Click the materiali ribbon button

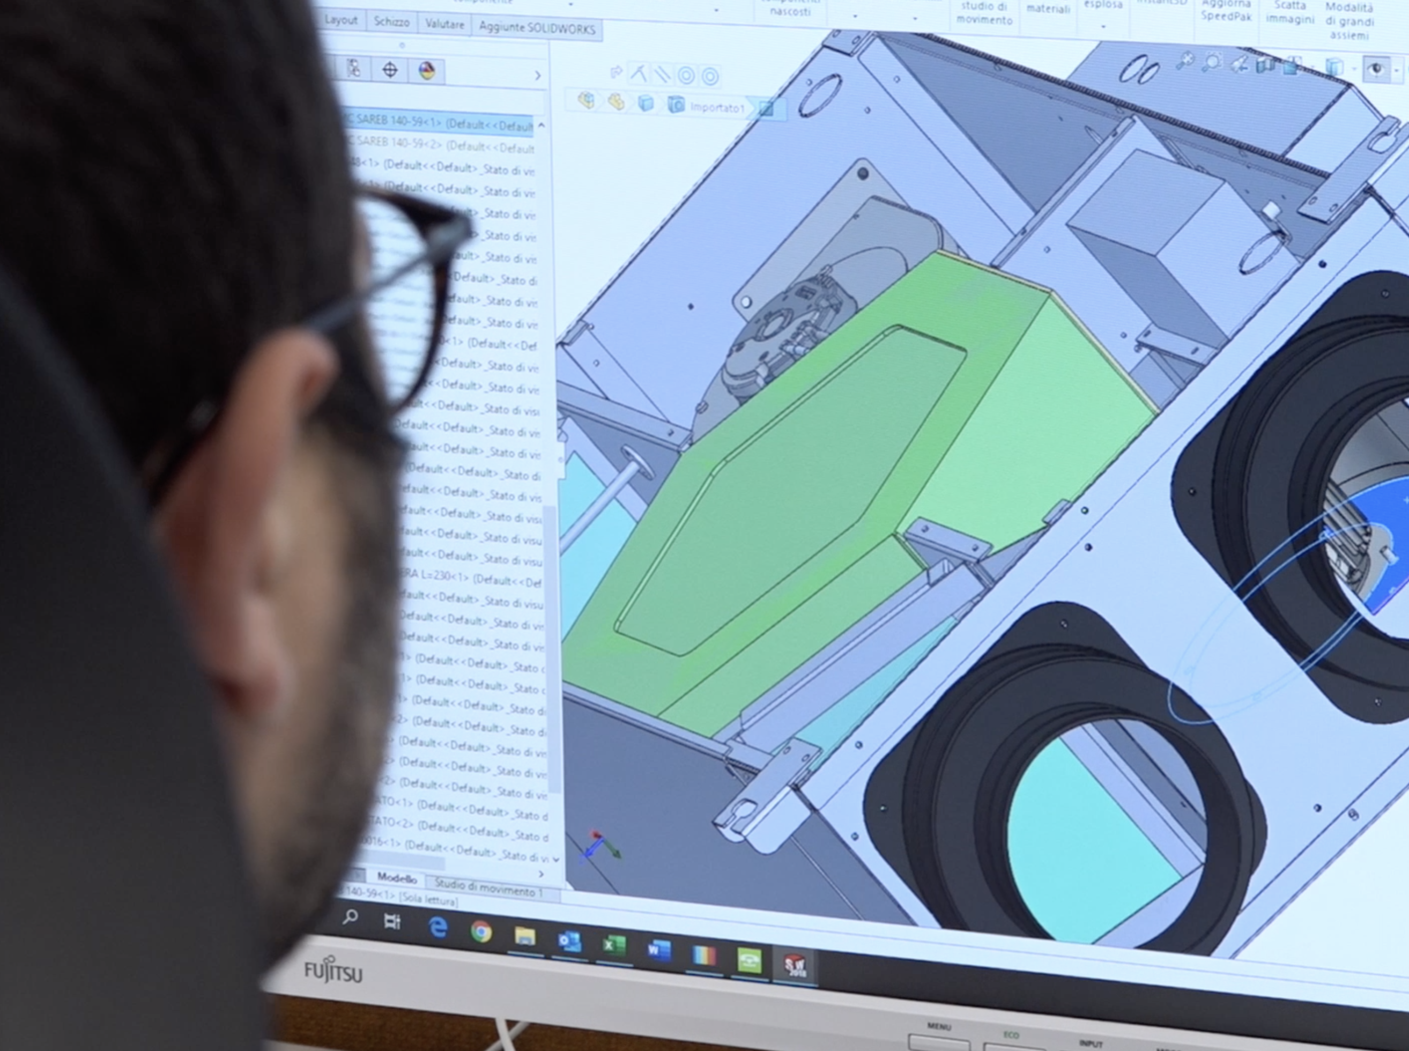[1048, 9]
